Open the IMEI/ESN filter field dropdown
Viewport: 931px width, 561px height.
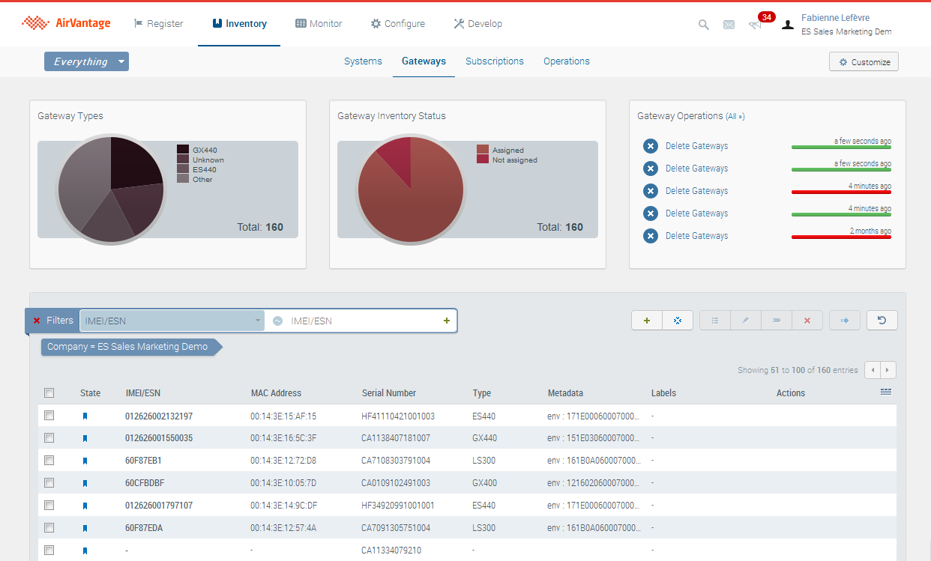tap(172, 321)
